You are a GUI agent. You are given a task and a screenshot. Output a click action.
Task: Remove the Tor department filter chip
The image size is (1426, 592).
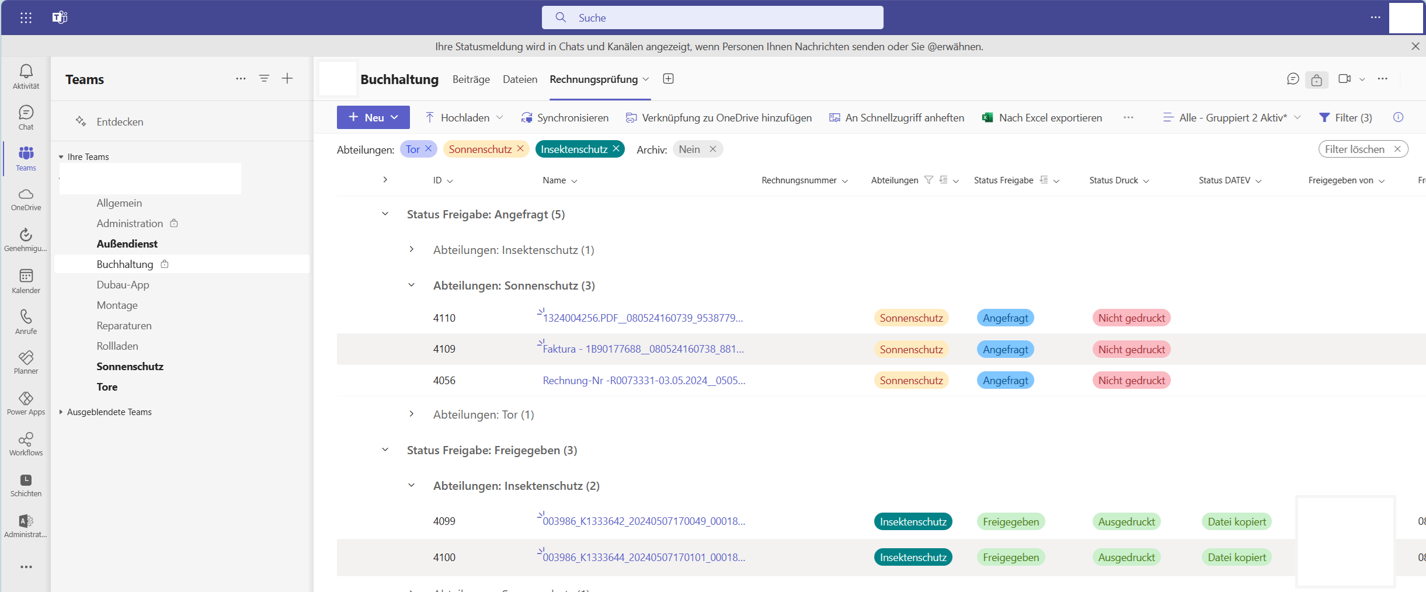[429, 149]
